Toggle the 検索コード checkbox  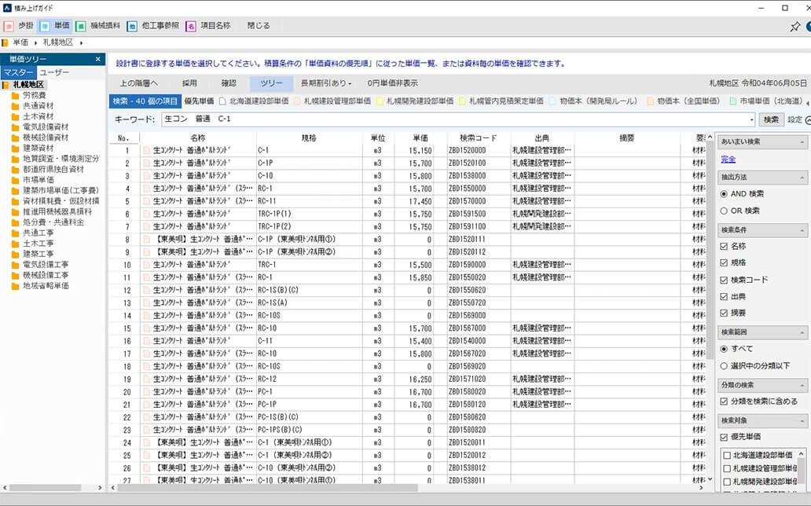point(724,280)
